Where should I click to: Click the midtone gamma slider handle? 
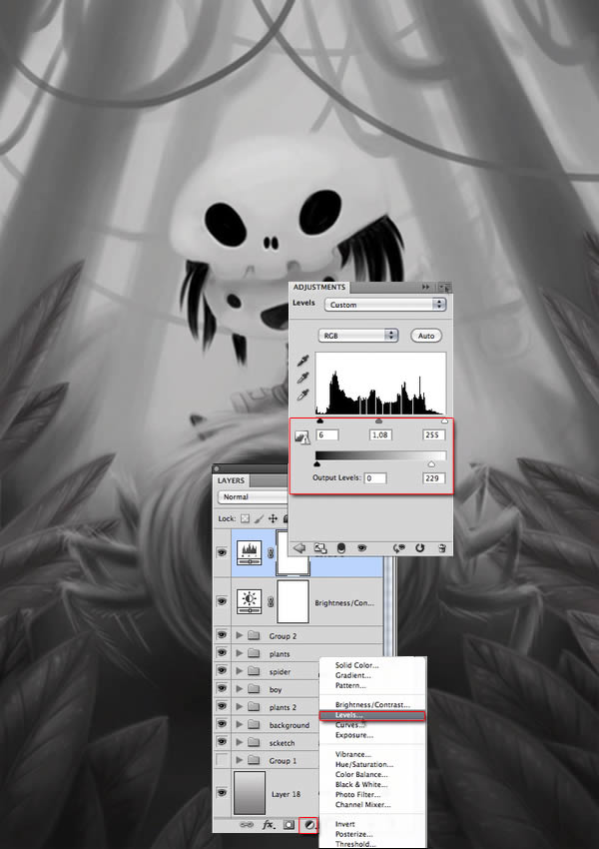pos(378,421)
